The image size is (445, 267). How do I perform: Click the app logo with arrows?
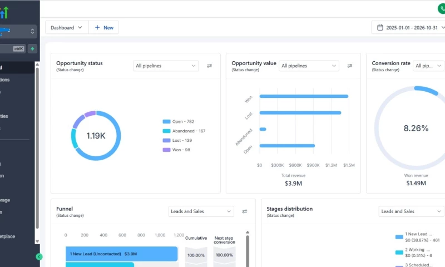click(4, 13)
